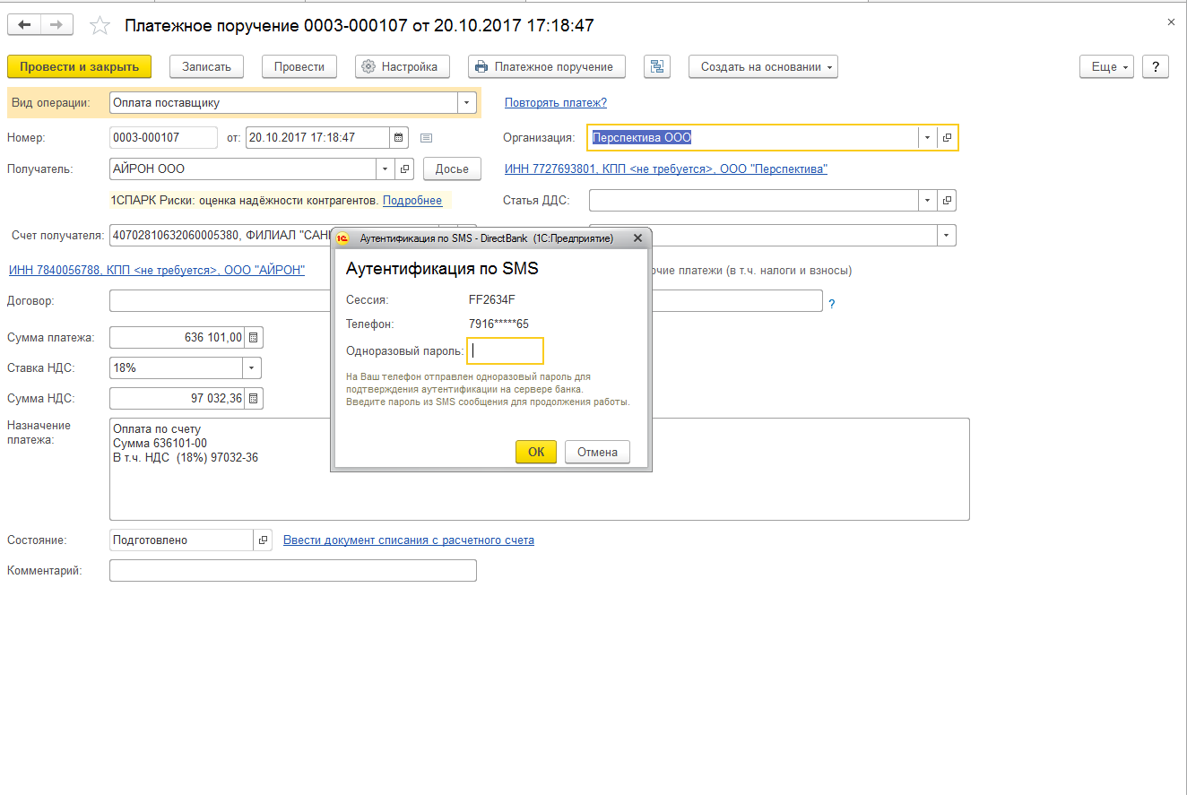Open Состояние value with open icon
The height and width of the screenshot is (795, 1187).
tap(264, 540)
